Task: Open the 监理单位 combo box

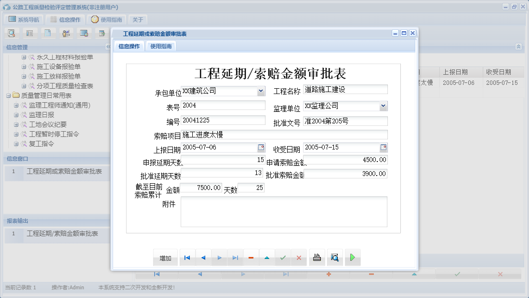Action: [x=383, y=106]
